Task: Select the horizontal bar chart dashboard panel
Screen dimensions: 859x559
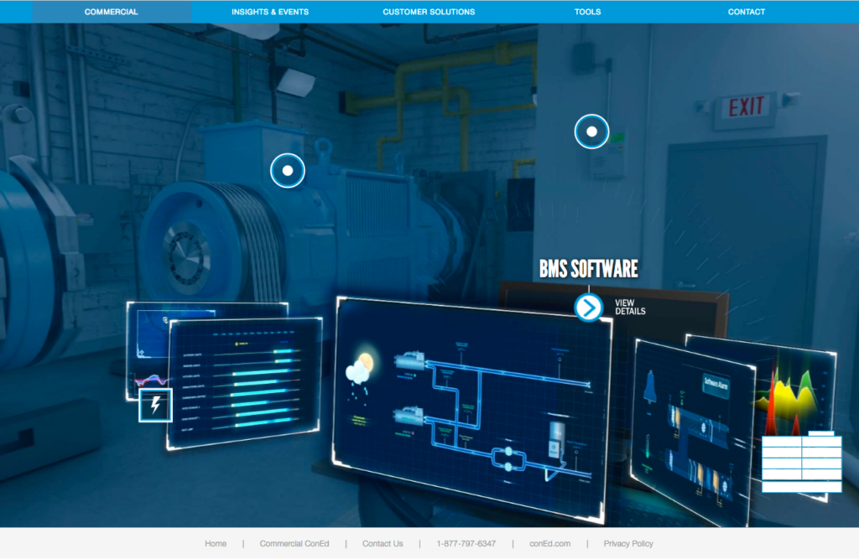Action: tap(245, 383)
